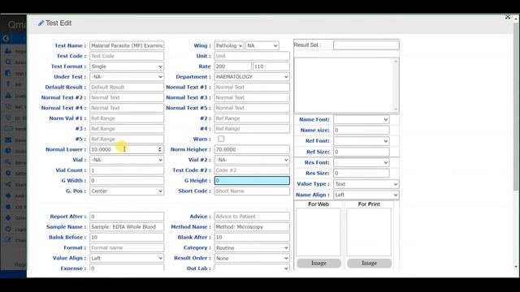Open the pie chart statistics icon in sidebar
520x292 pixels.
8,151
